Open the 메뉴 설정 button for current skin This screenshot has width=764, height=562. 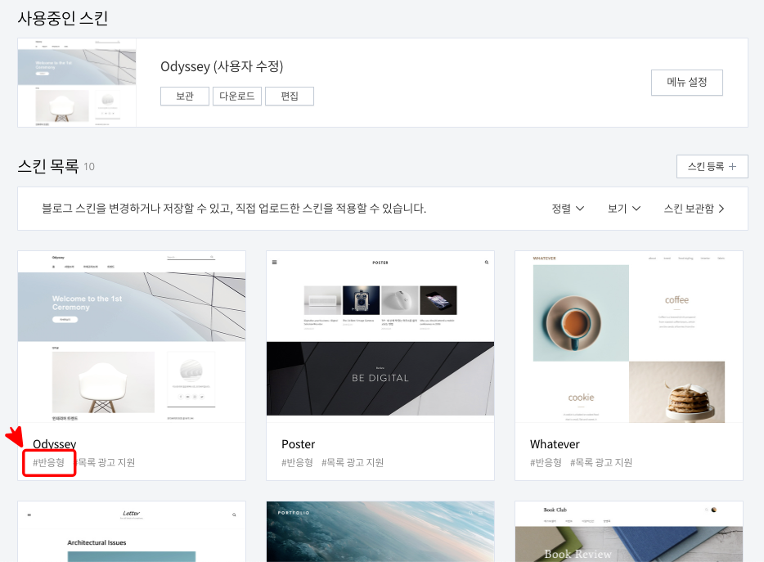[686, 83]
